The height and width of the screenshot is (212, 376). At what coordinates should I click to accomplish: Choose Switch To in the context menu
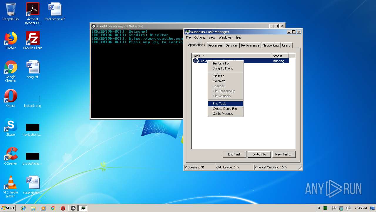tap(225, 63)
